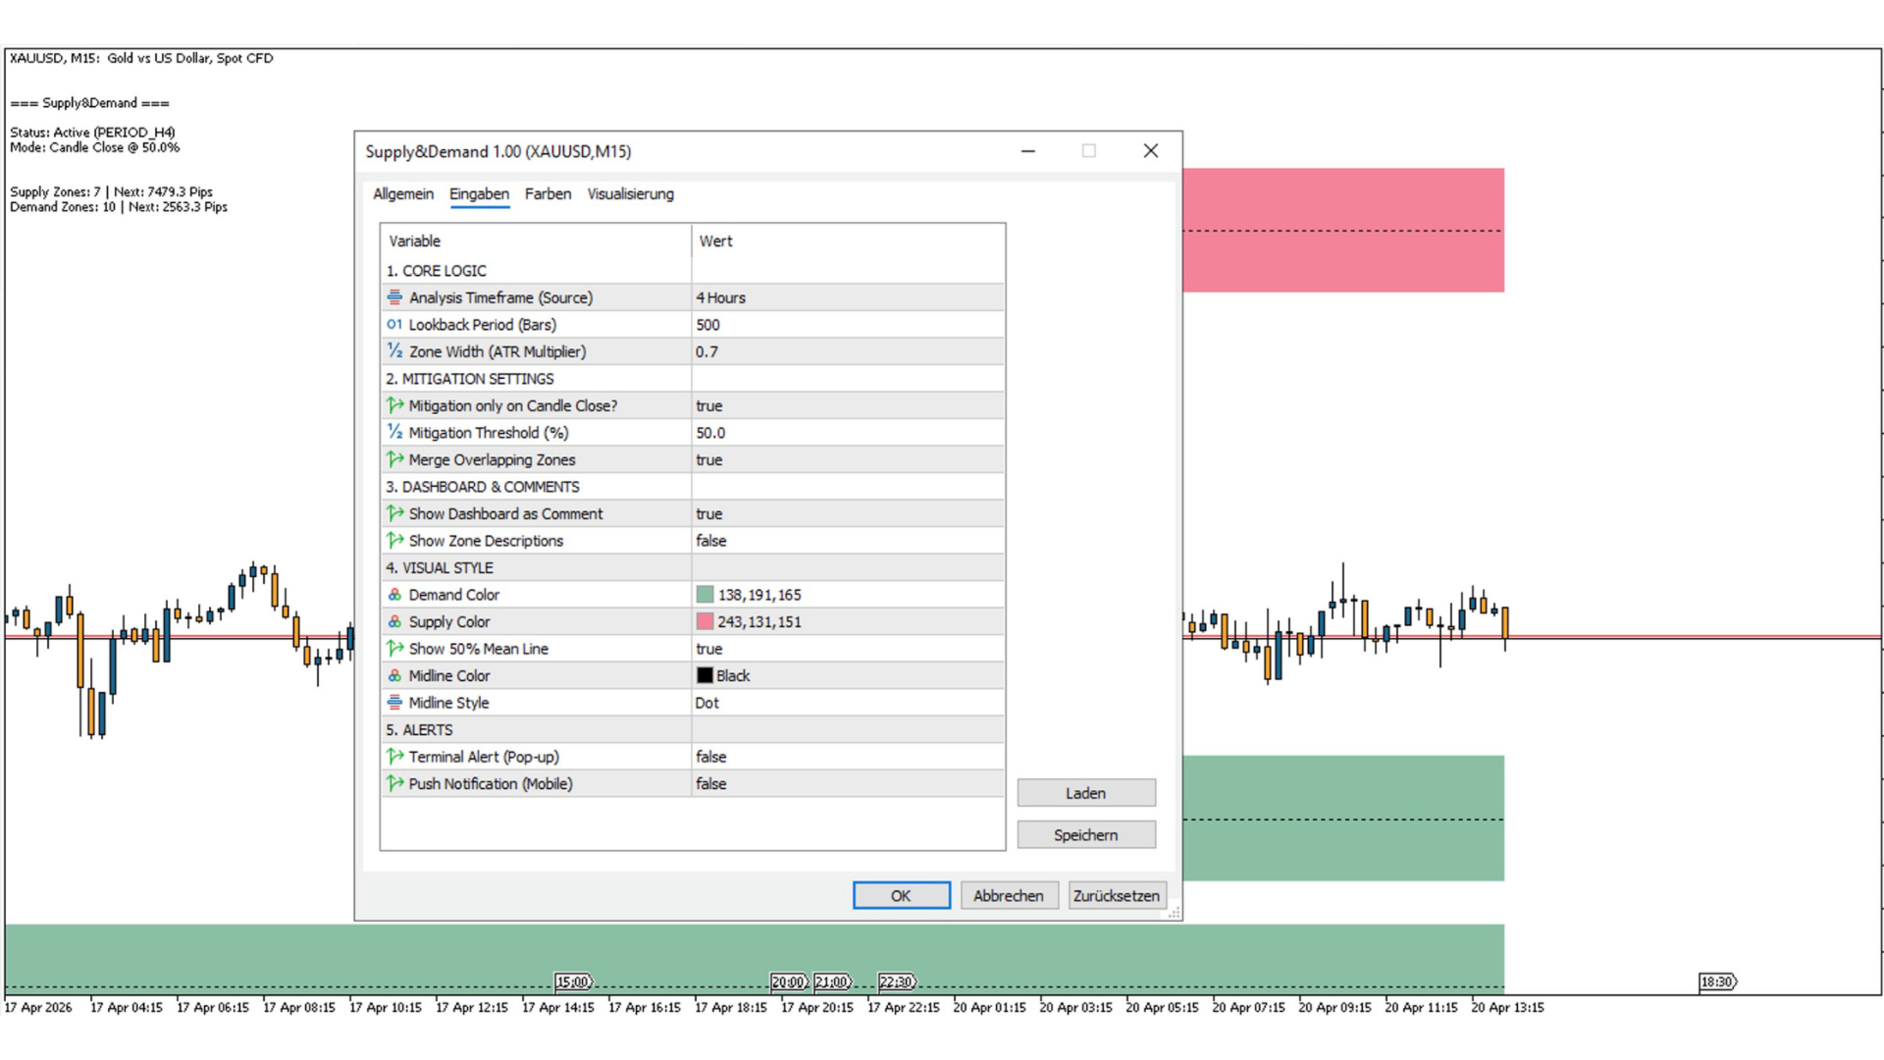Image resolution: width=1884 pixels, height=1060 pixels.
Task: Click the Analysis Timeframe enum icon
Action: coord(394,297)
